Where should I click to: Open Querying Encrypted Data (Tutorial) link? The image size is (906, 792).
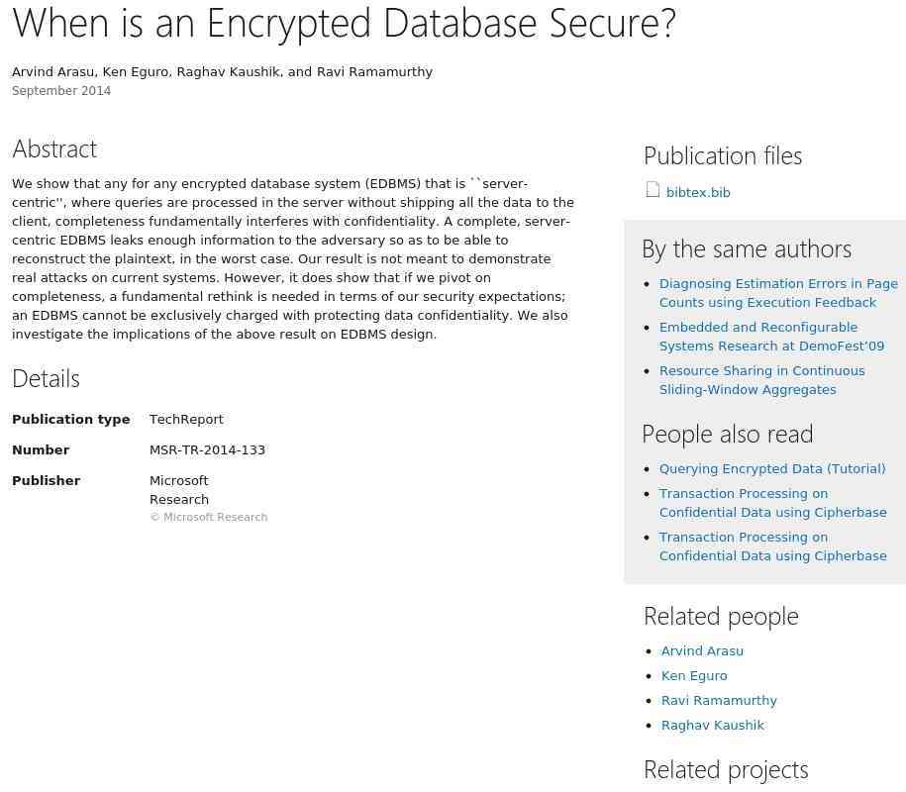[772, 468]
